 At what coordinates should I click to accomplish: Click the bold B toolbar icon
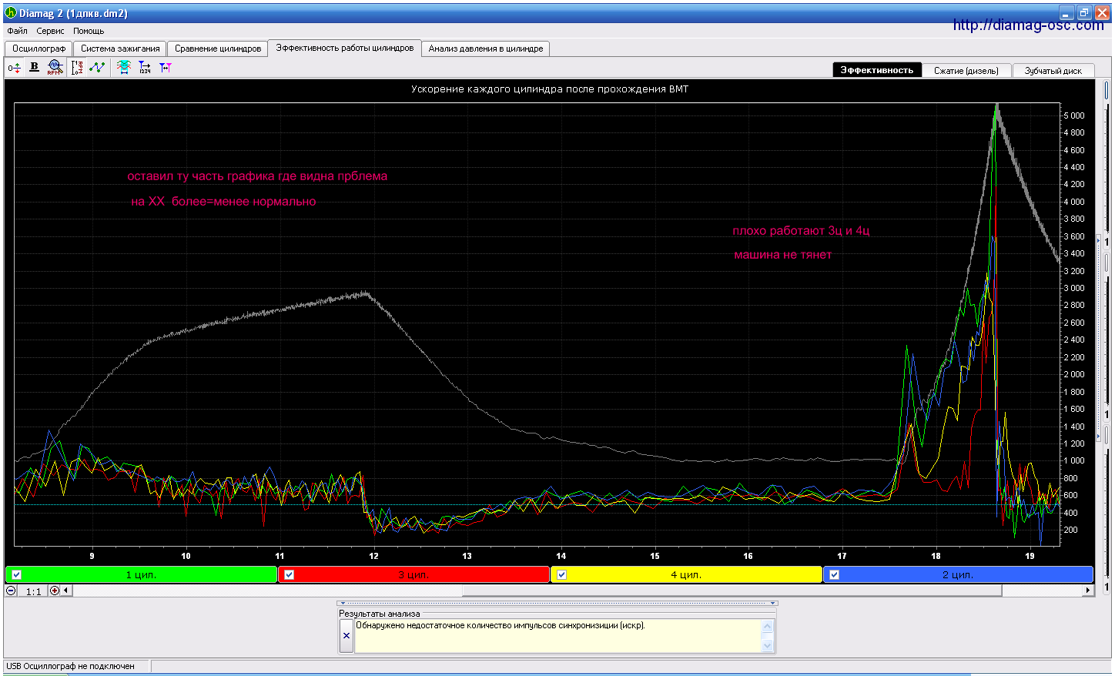34,67
